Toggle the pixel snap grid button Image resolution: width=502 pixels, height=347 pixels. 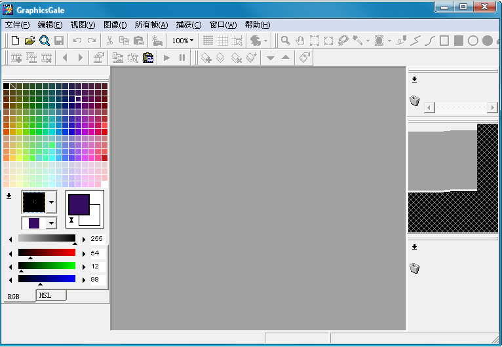tap(237, 41)
